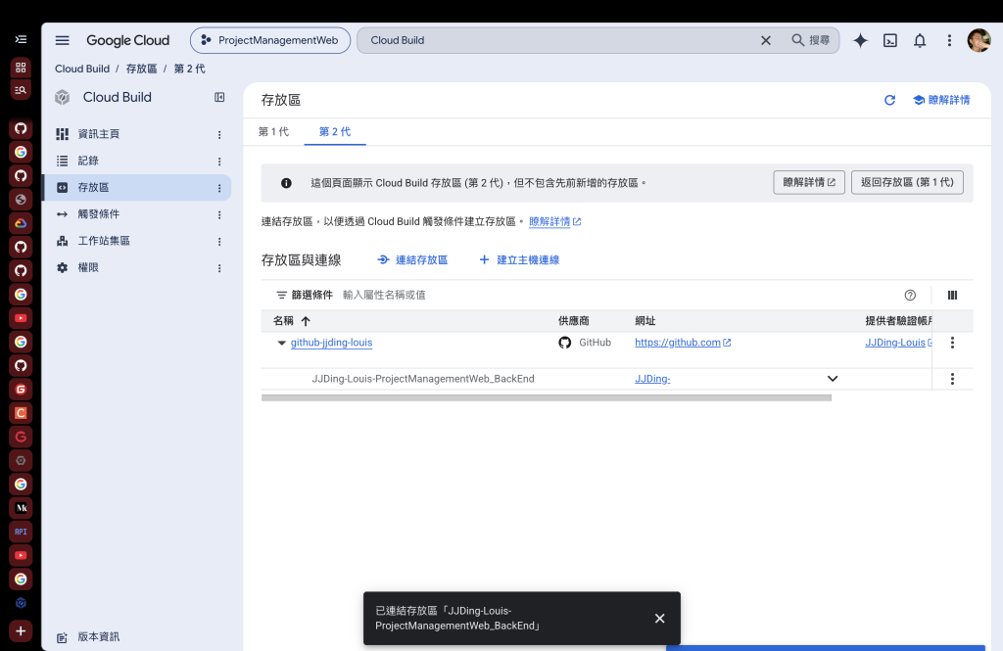The width and height of the screenshot is (1003, 651).
Task: Click the 搜尋 search button
Action: pyautogui.click(x=810, y=40)
